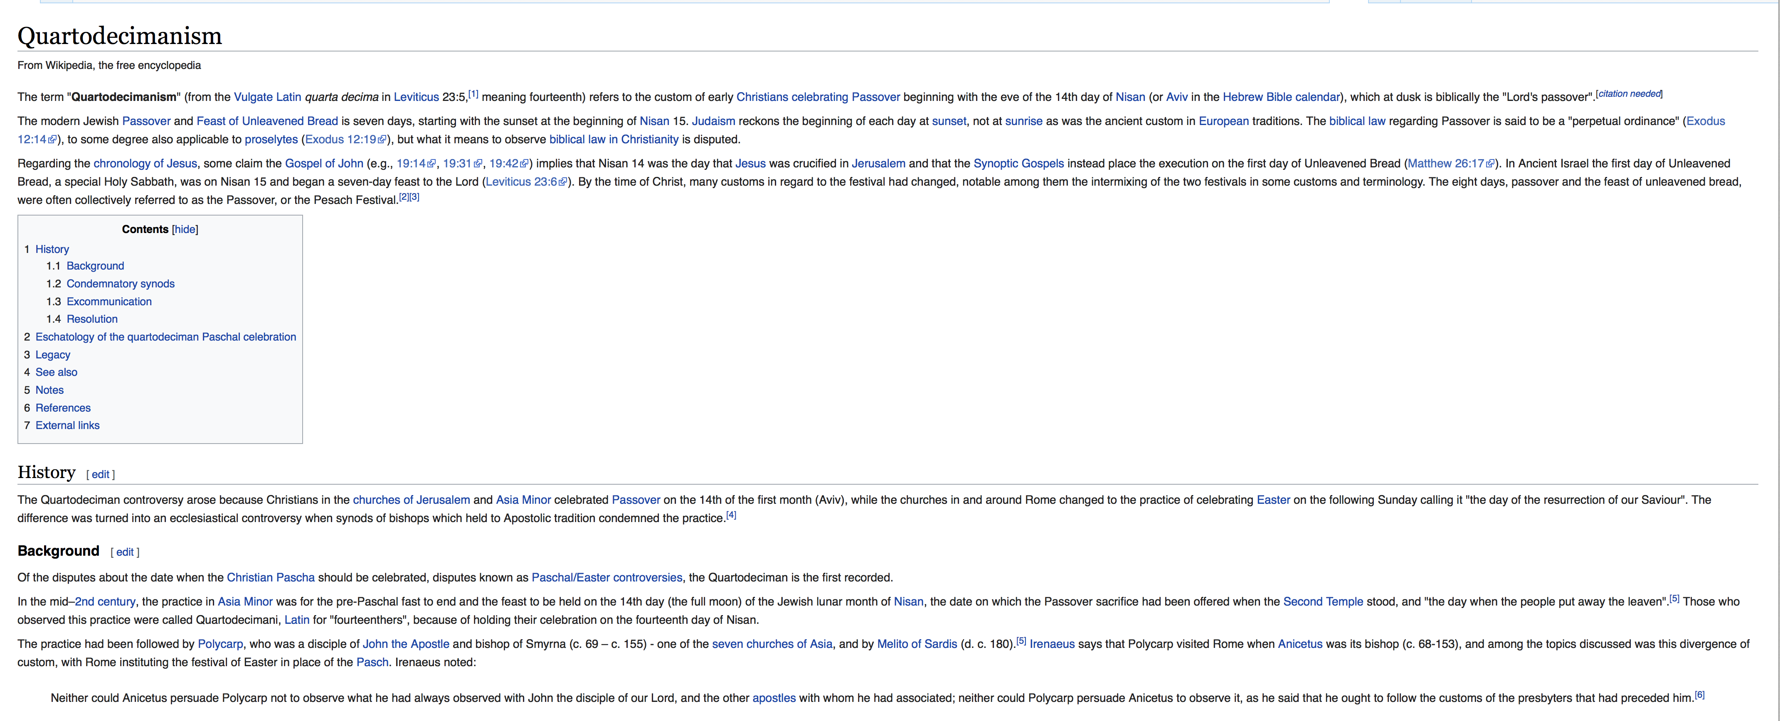1780x721 pixels.
Task: Open Asia Minor link in History paragraph
Action: pos(523,500)
